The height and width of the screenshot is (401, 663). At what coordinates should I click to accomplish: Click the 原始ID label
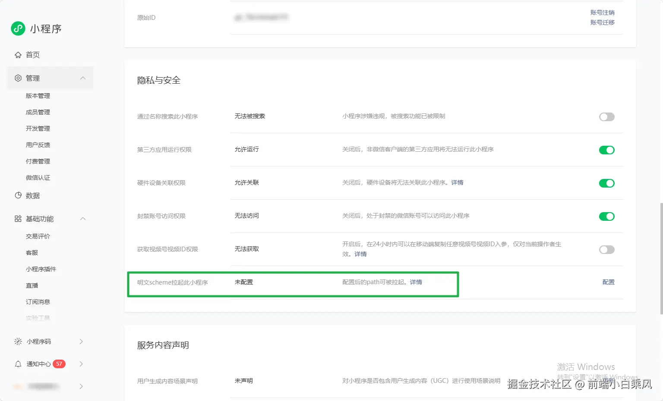(x=146, y=18)
